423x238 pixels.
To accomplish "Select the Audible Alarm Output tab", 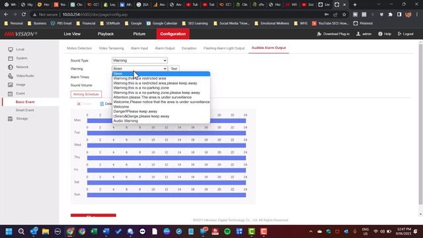I will click(269, 48).
